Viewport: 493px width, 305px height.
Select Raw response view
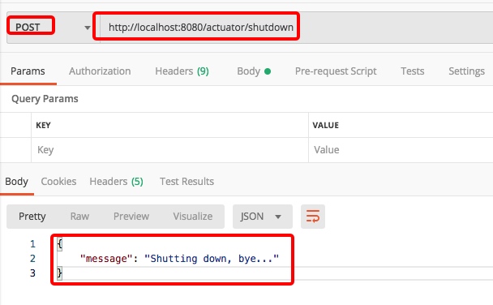tap(79, 217)
